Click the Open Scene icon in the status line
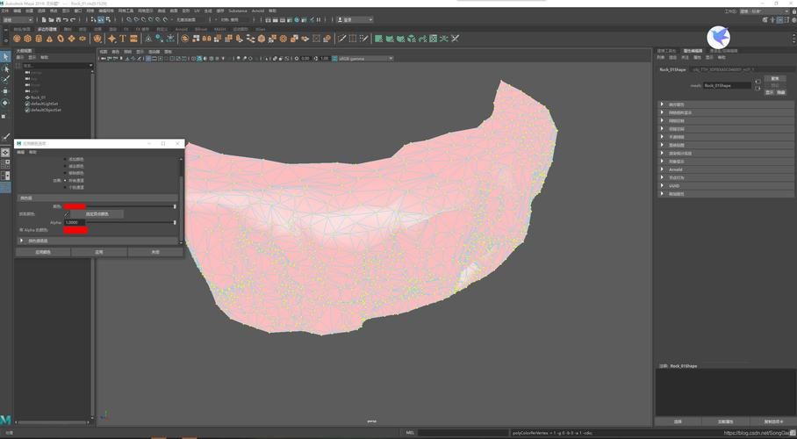The height and width of the screenshot is (439, 797). (51, 20)
